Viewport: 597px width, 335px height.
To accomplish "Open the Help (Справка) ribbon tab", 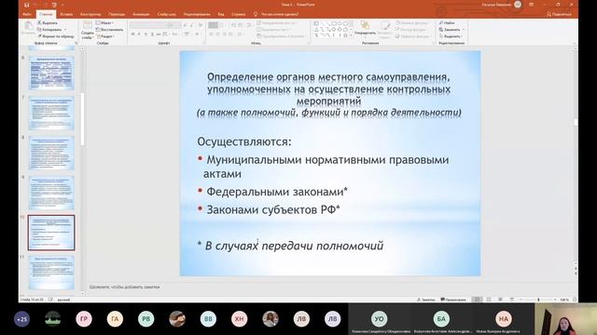I will pyautogui.click(x=239, y=14).
